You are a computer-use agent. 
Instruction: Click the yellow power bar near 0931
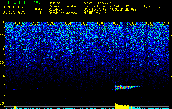coord(15,107)
